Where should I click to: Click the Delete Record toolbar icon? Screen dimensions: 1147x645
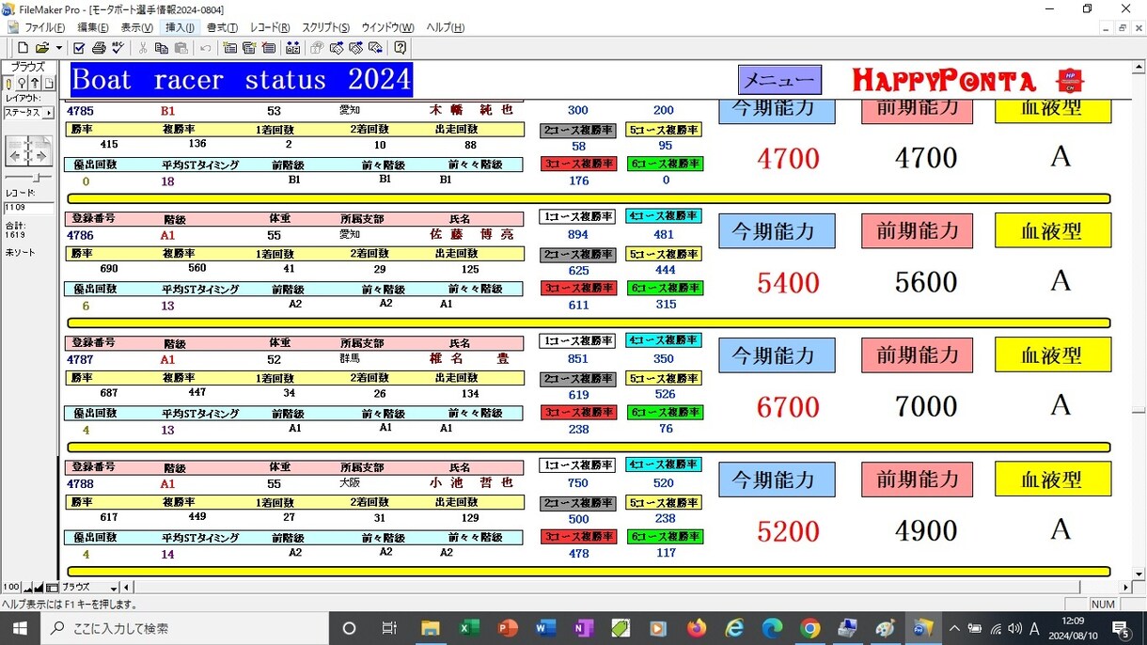pos(269,48)
